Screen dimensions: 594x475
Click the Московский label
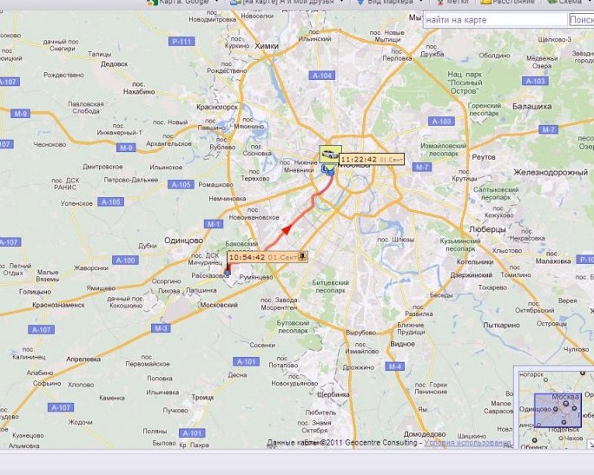(x=219, y=305)
